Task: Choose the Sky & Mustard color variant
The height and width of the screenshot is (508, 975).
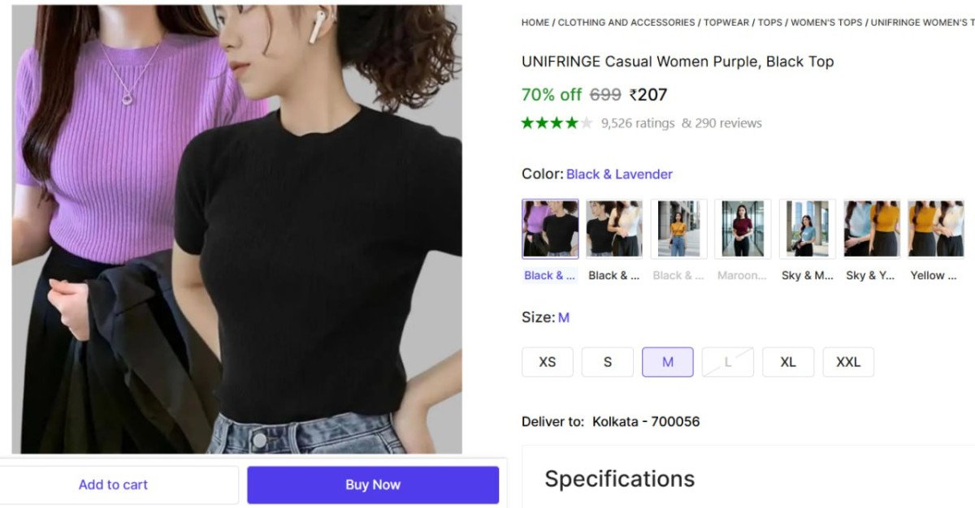Action: (807, 227)
